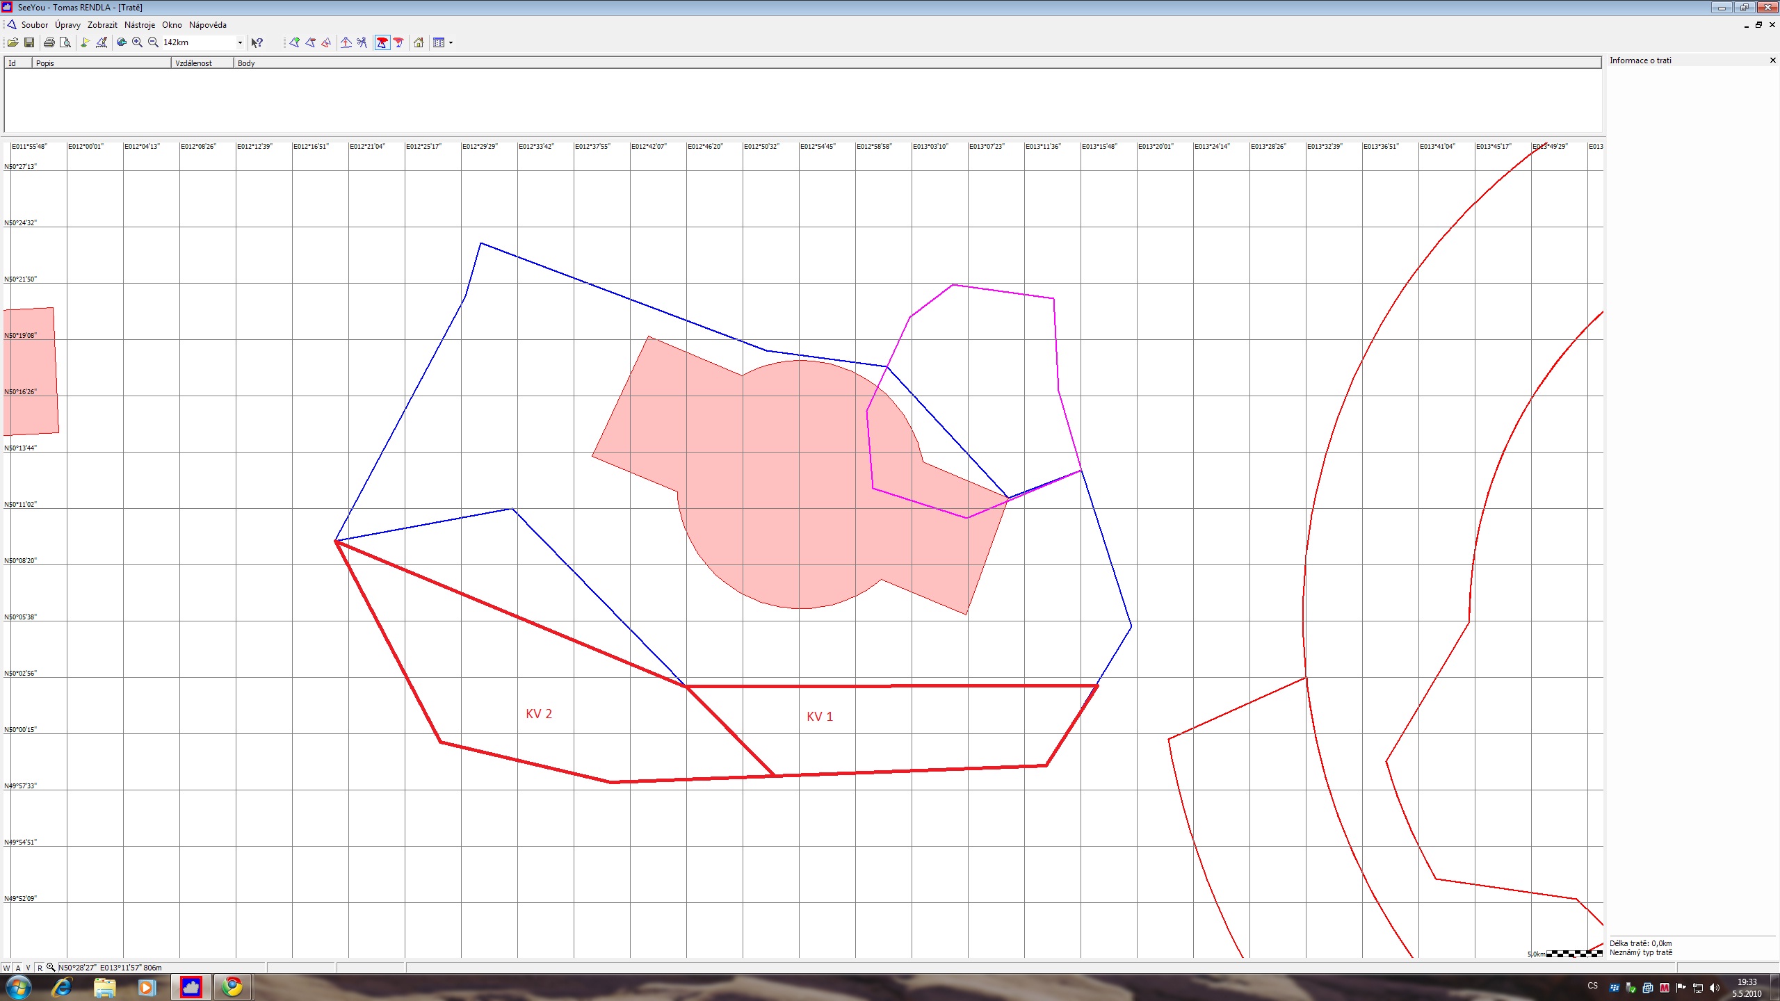Open the Nápověda menu
This screenshot has height=1001, width=1780.
pos(208,24)
